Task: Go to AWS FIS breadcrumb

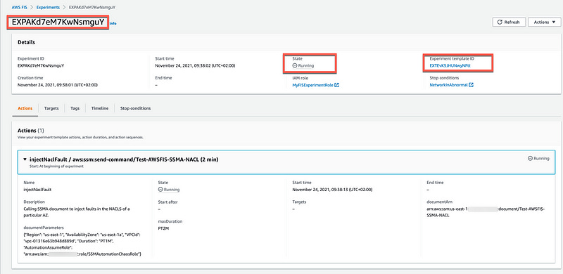Action: click(x=20, y=7)
